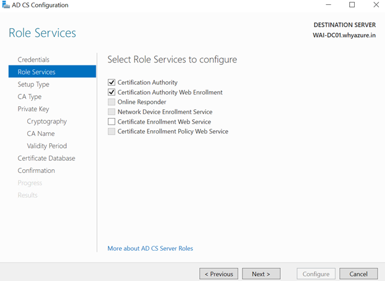Select the Validity Period sub-step

(x=47, y=146)
